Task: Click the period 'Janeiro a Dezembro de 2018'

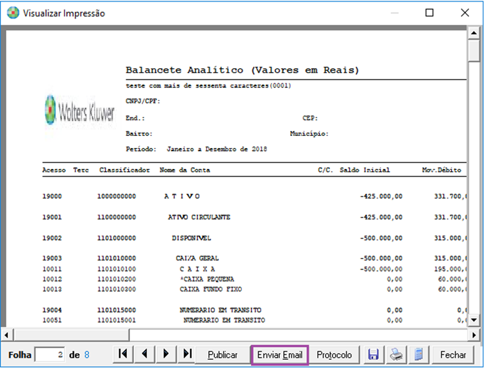Action: click(x=217, y=149)
